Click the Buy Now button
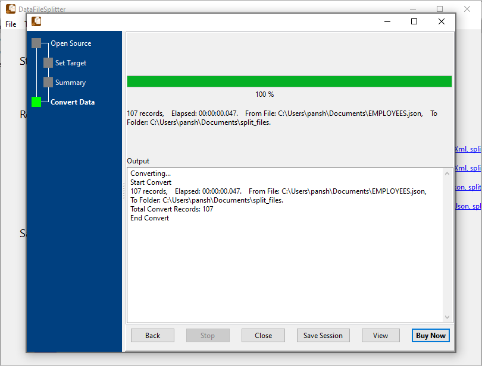This screenshot has height=366, width=482. [430, 335]
